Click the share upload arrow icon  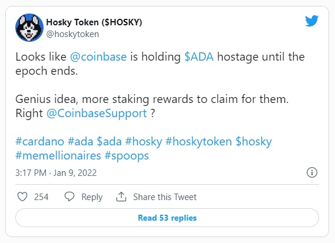[121, 197]
